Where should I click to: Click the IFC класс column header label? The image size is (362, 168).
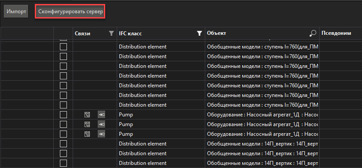[x=130, y=34]
